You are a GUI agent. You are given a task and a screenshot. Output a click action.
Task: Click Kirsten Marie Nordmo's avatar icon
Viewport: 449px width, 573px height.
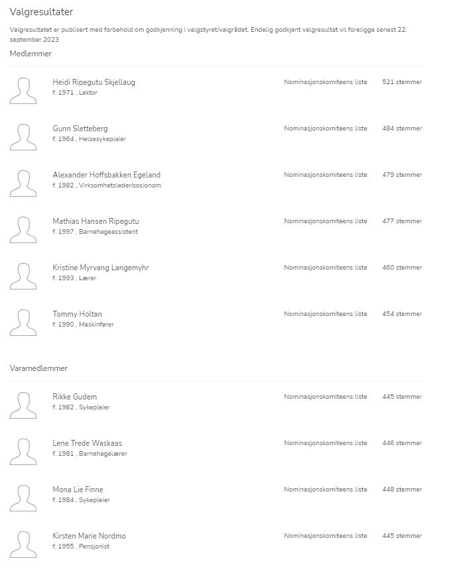tap(23, 545)
